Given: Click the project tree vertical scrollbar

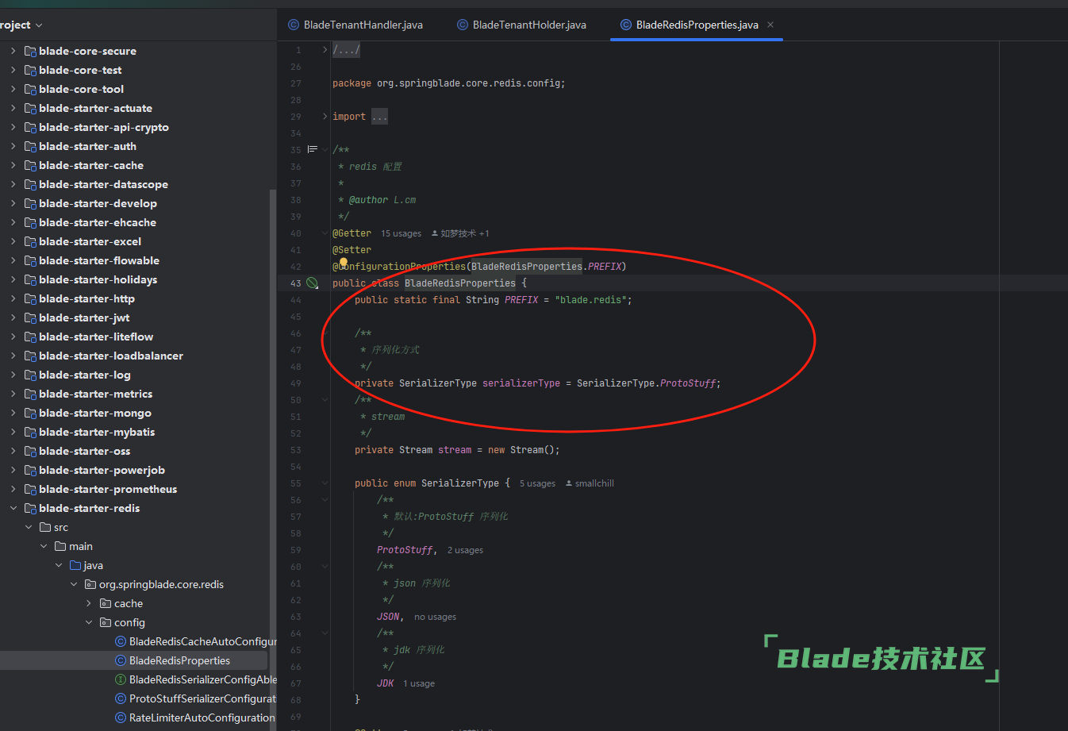Looking at the screenshot, I should tap(273, 459).
